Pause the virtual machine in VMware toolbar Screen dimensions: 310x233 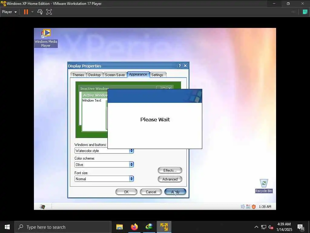(x=26, y=12)
